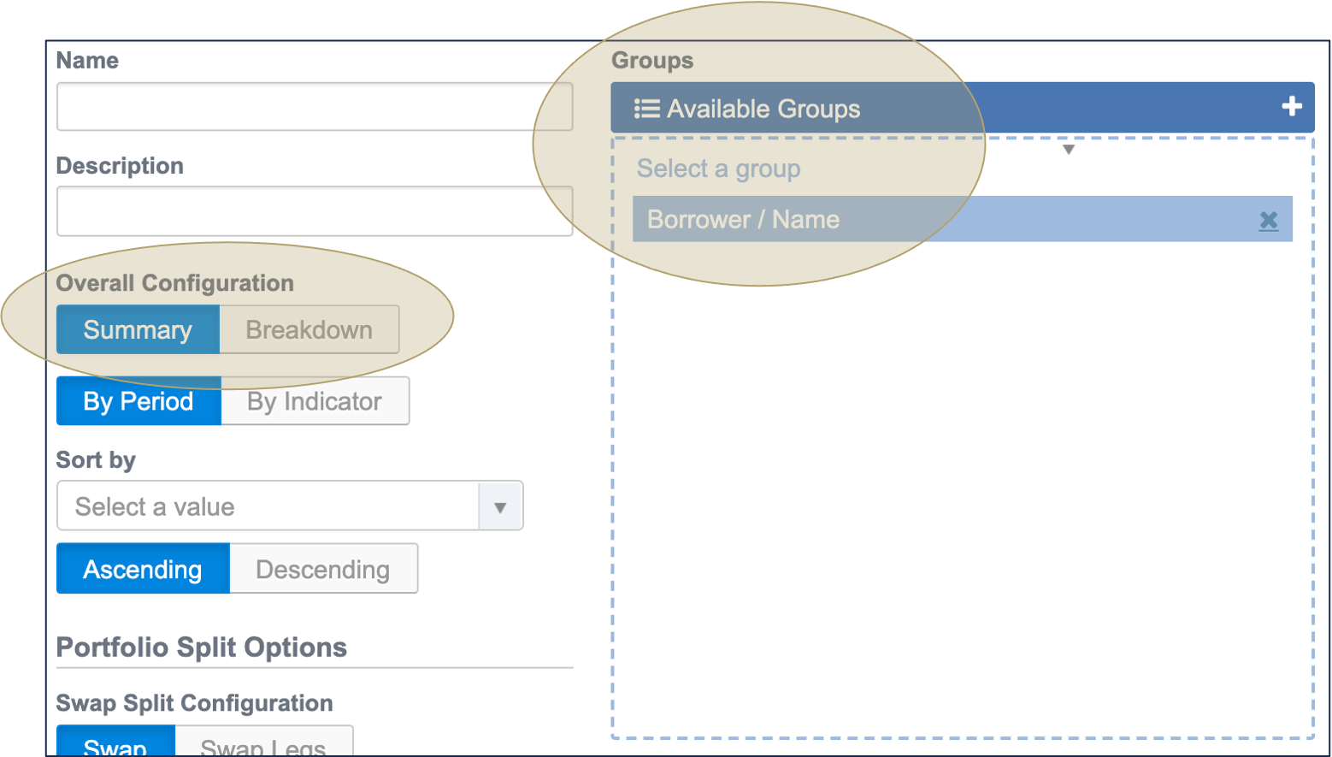Screen dimensions: 1332x757
Task: Click the plus icon in Available Groups
Action: point(1291,107)
